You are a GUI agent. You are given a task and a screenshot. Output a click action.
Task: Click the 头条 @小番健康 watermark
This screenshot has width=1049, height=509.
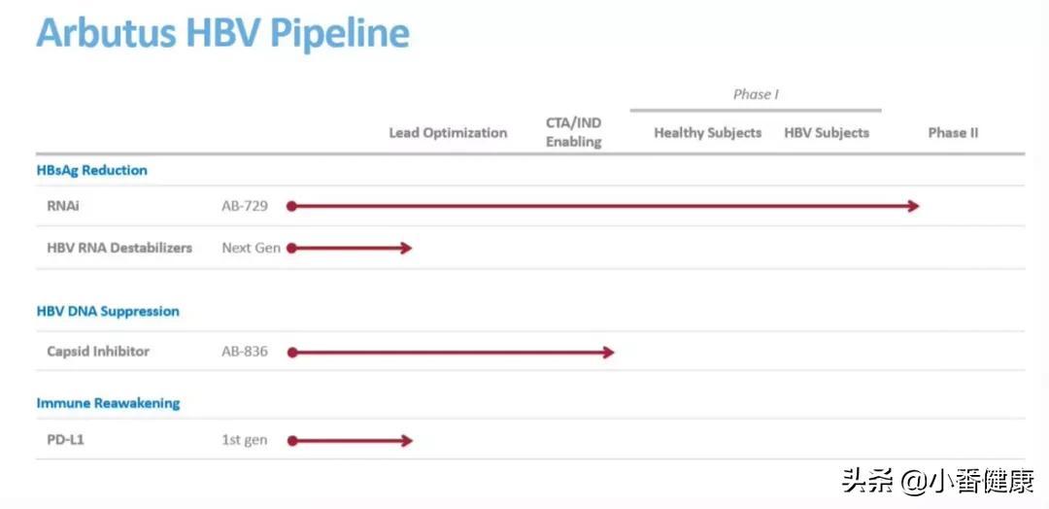(938, 480)
